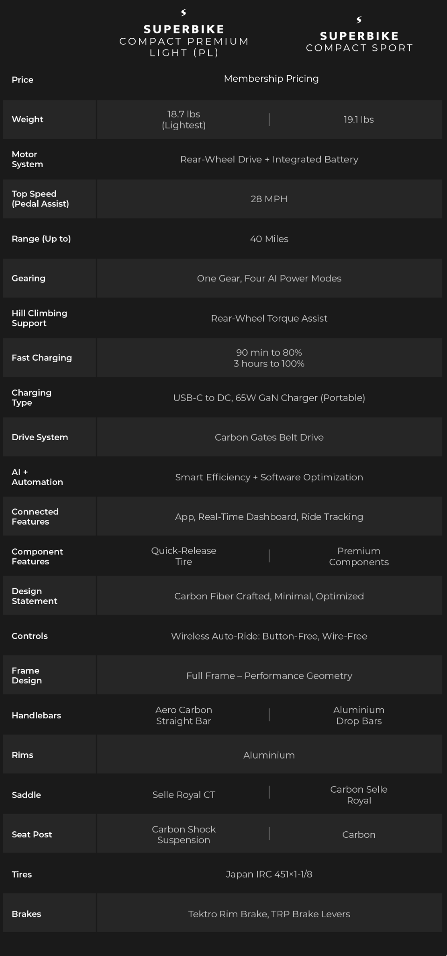Select the Aero Carbon Straight Bar cell
The width and height of the screenshot is (447, 956).
[x=184, y=715]
